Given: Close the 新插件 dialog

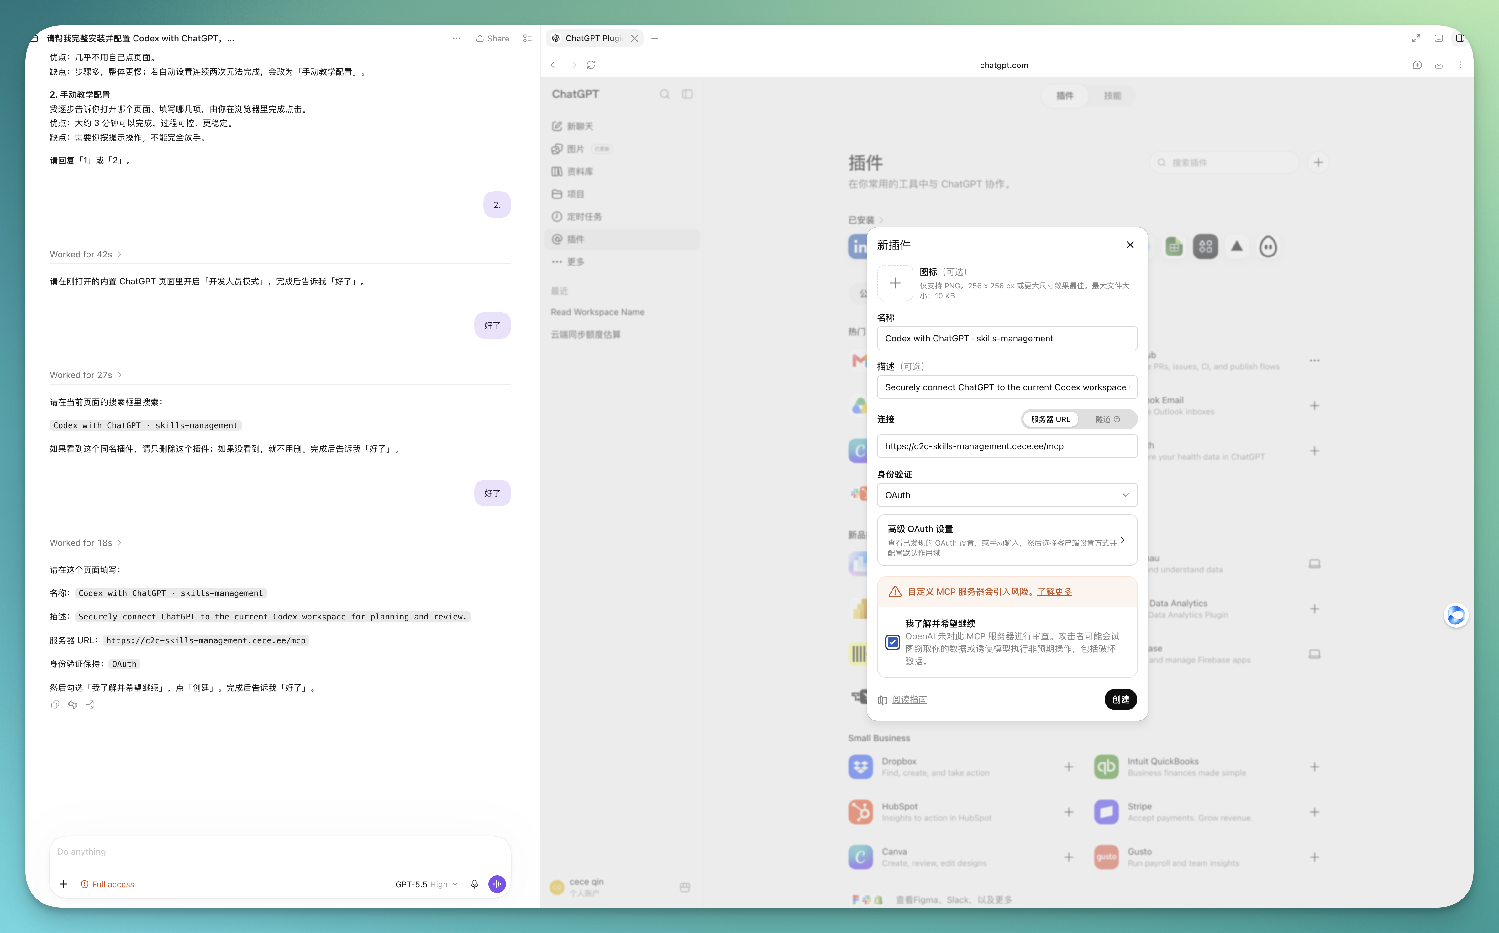Looking at the screenshot, I should tap(1130, 245).
